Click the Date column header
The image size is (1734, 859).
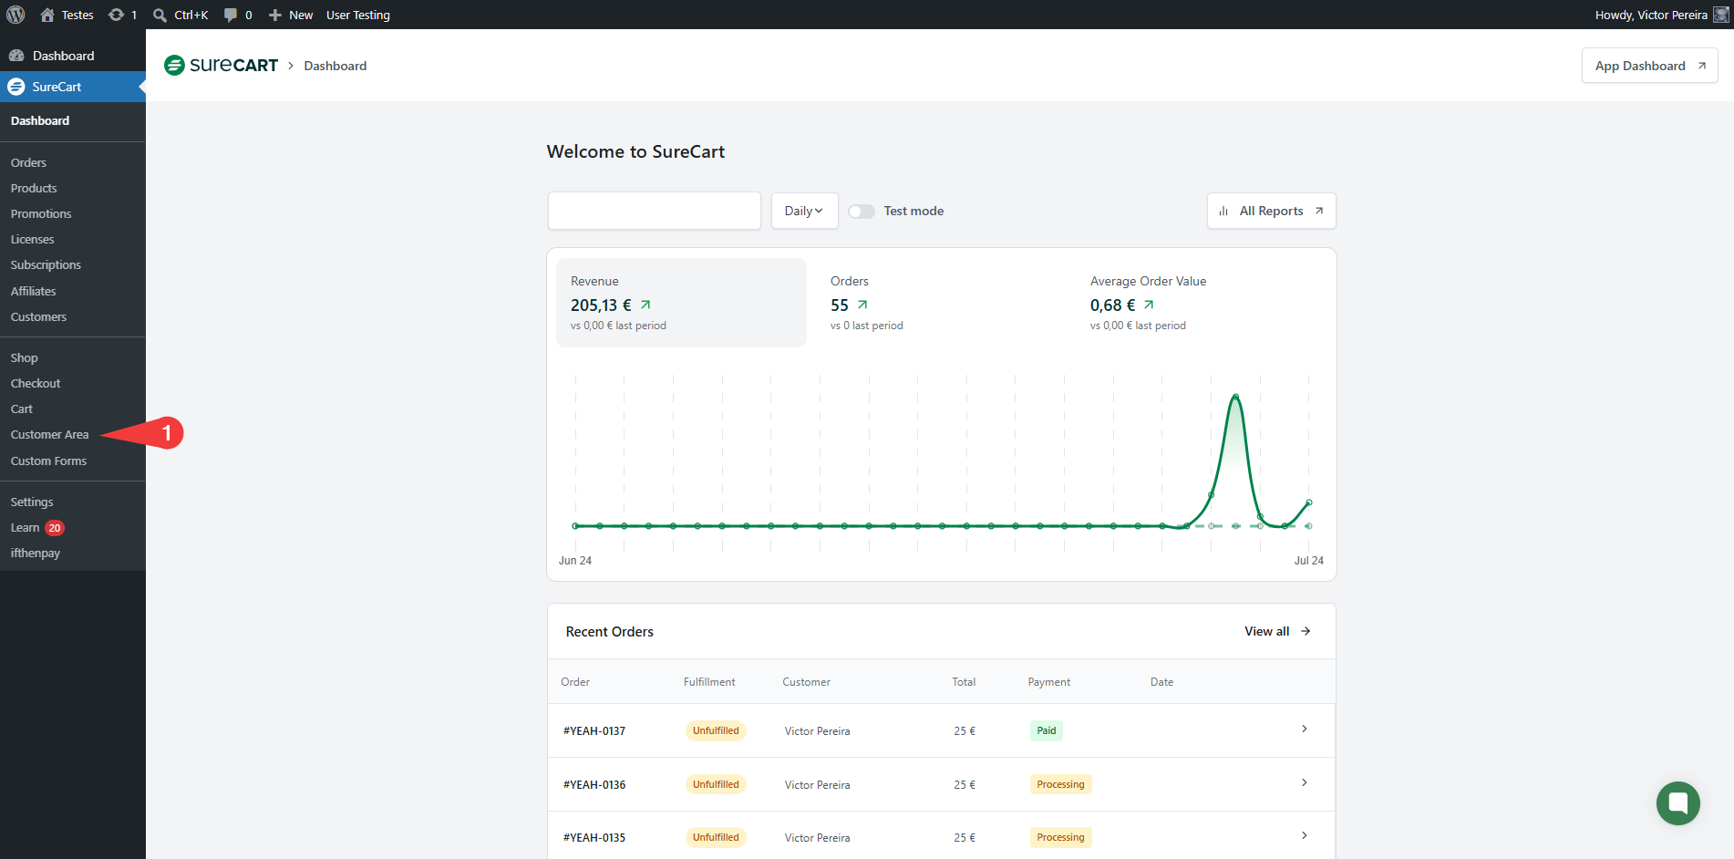[1161, 682]
